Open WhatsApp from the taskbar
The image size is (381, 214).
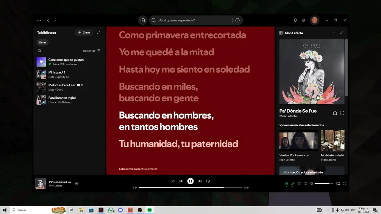tap(111, 210)
